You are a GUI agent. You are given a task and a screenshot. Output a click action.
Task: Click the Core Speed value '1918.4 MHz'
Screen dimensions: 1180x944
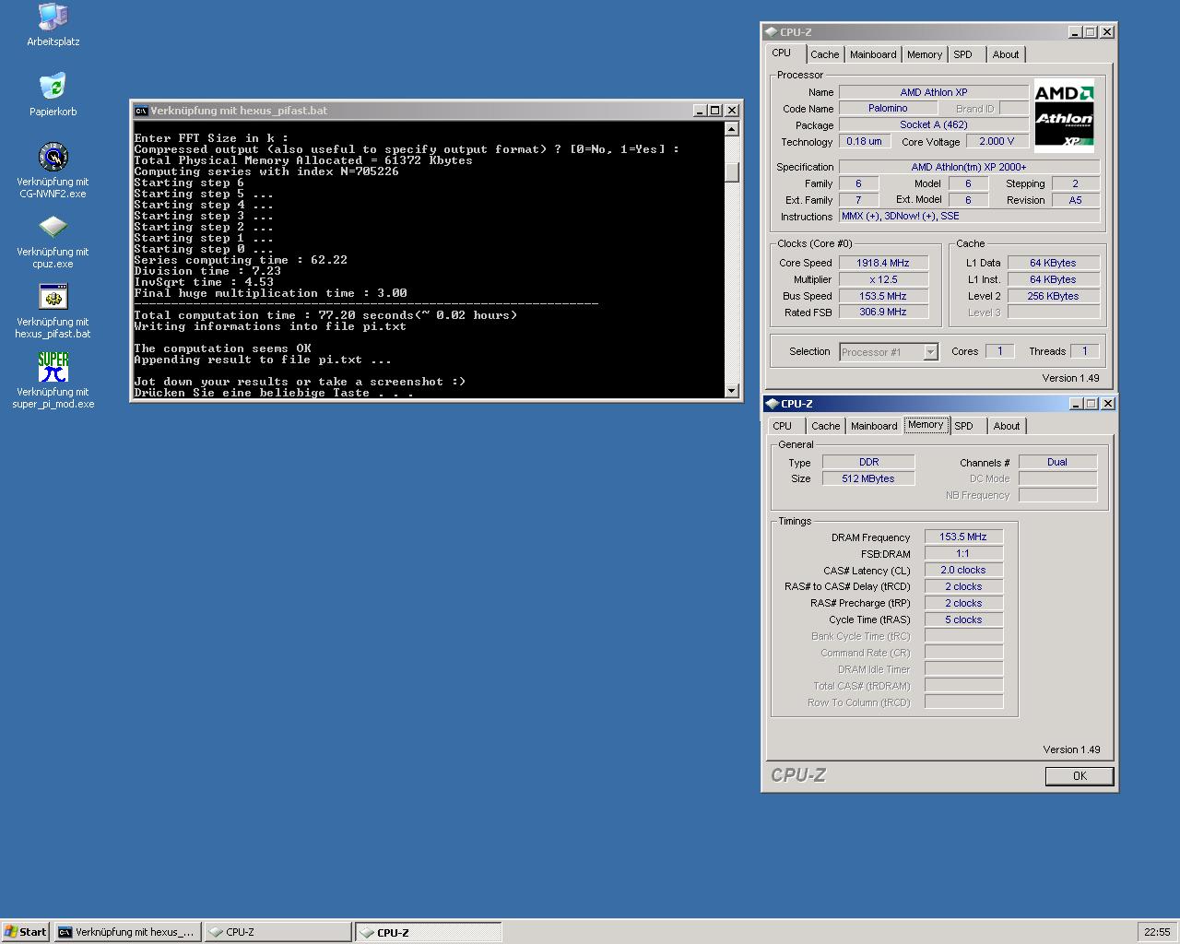coord(883,263)
